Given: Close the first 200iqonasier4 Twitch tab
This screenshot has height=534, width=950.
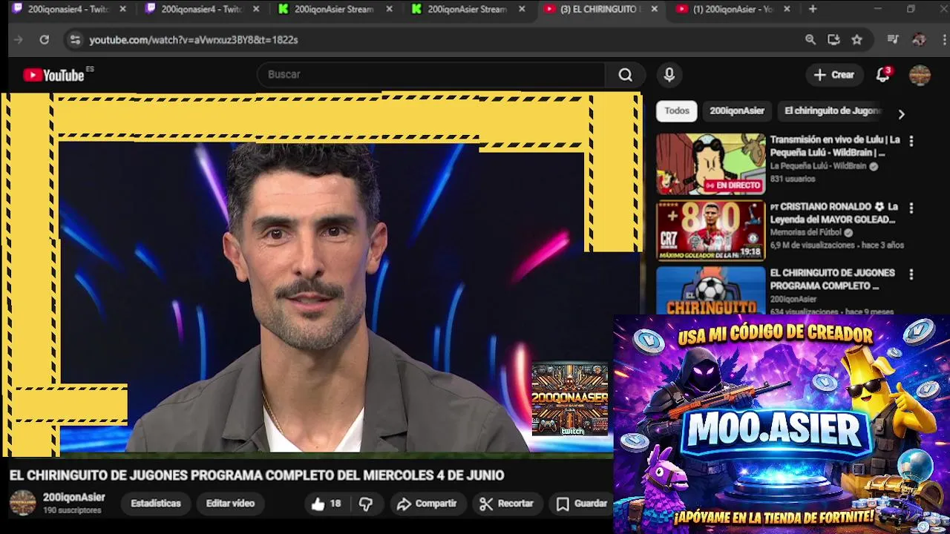Looking at the screenshot, I should [x=123, y=9].
